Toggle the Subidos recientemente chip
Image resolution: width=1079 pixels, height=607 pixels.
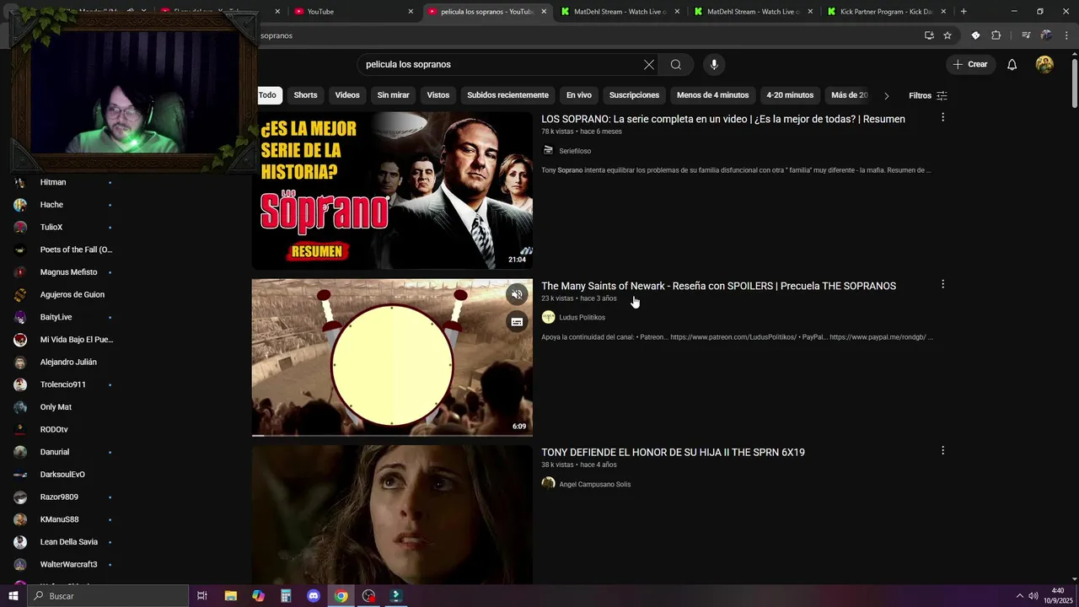coord(507,95)
